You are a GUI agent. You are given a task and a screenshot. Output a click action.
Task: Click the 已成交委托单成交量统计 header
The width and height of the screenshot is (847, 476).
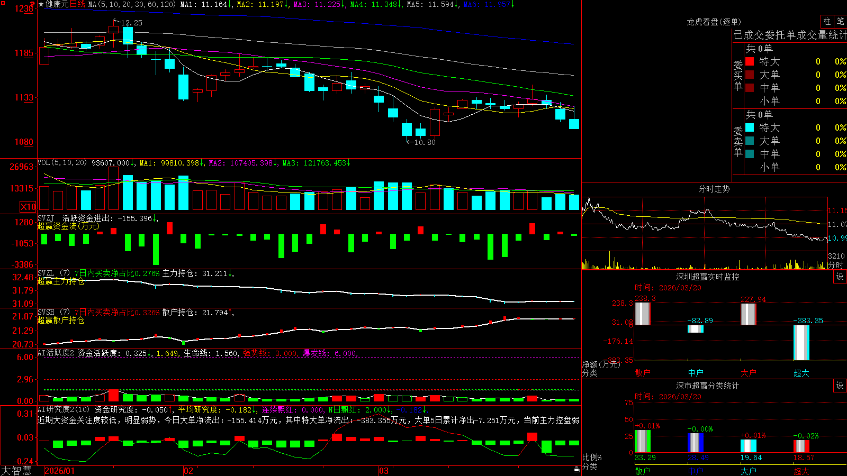pyautogui.click(x=790, y=35)
